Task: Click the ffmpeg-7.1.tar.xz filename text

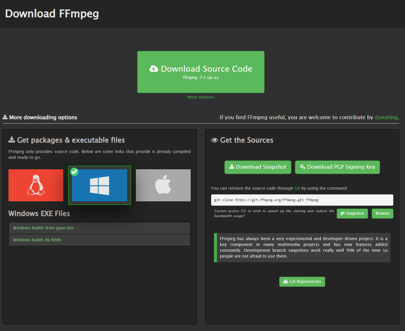Action: point(201,78)
